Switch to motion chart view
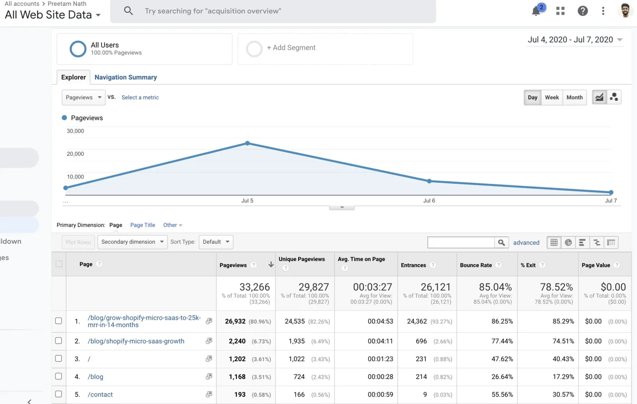This screenshot has height=404, width=637. click(614, 97)
